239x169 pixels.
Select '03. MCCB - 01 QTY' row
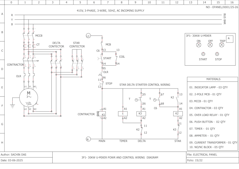[x=201, y=101]
